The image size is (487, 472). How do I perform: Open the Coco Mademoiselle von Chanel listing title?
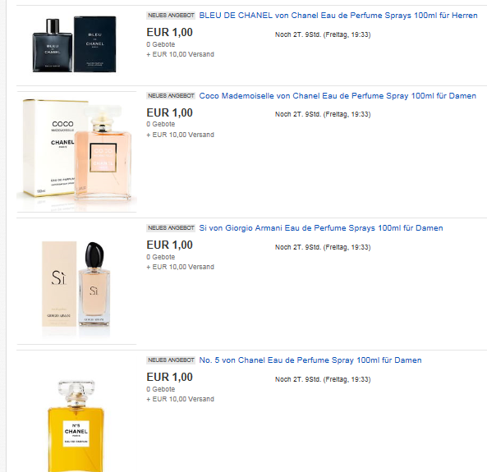point(338,96)
